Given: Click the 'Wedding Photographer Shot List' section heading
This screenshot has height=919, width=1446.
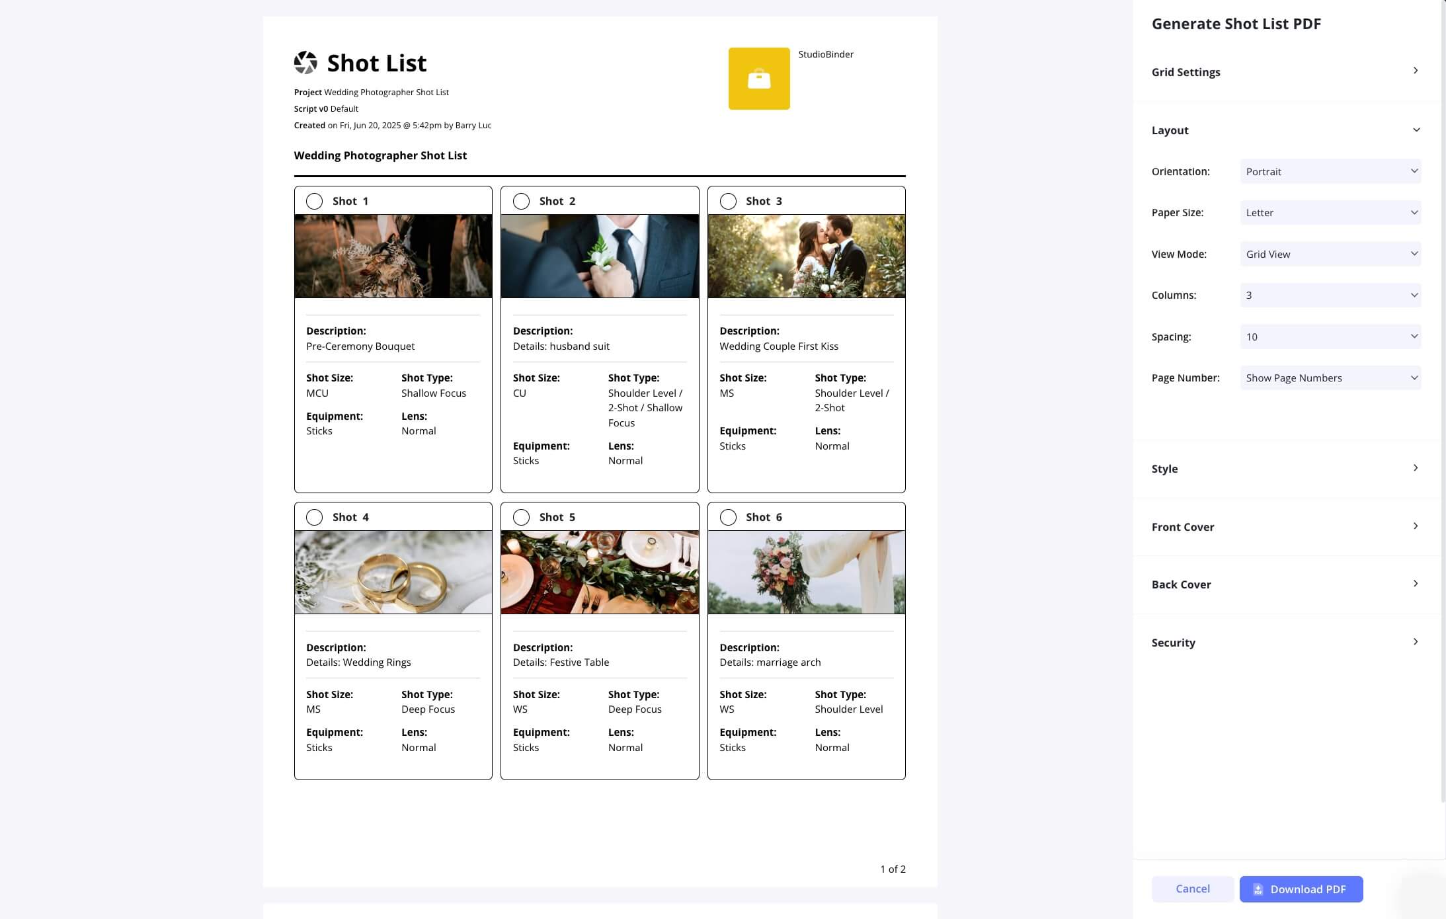Looking at the screenshot, I should pyautogui.click(x=380, y=155).
